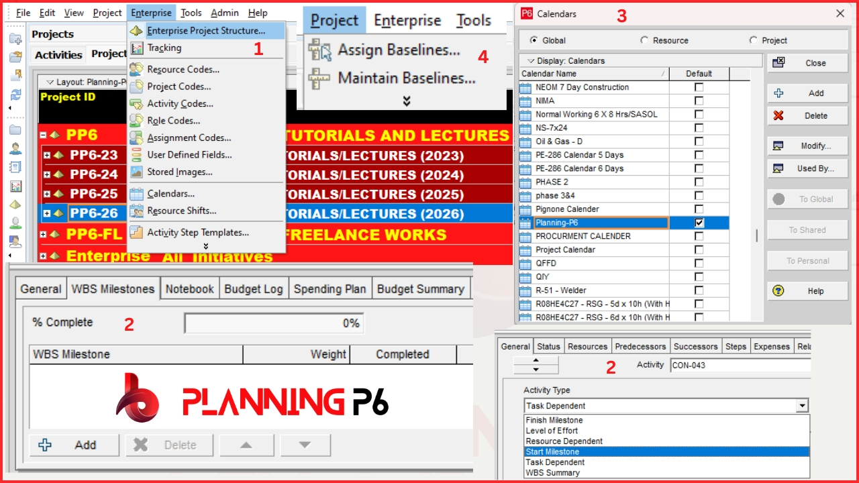The image size is (859, 483).
Task: Click the Assign Baselines icon
Action: [x=319, y=50]
